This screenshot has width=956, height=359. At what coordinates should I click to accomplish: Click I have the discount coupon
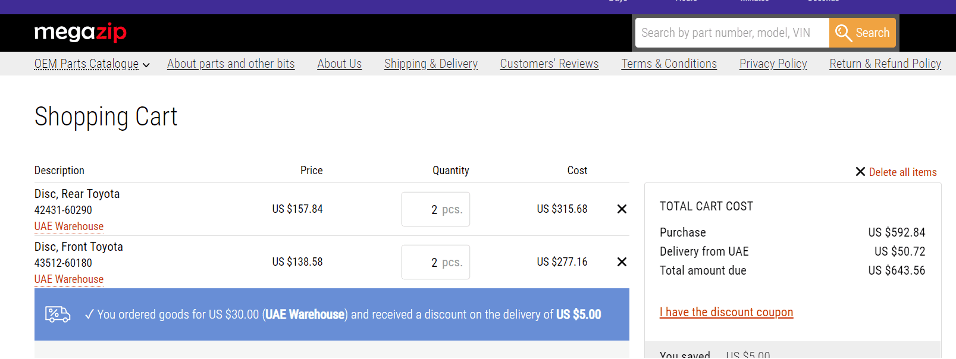point(726,312)
